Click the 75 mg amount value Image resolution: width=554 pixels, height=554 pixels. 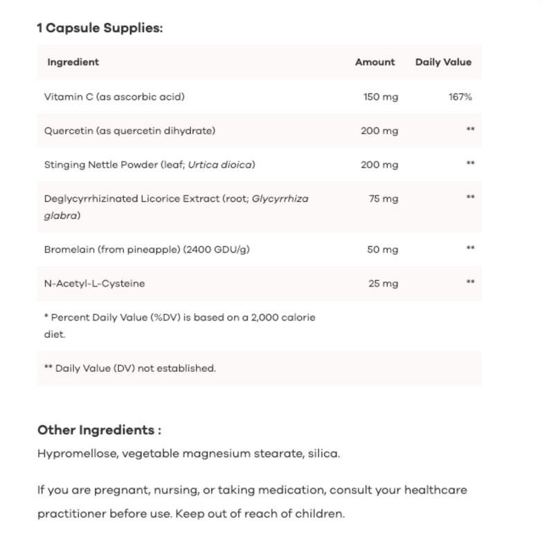coord(385,199)
